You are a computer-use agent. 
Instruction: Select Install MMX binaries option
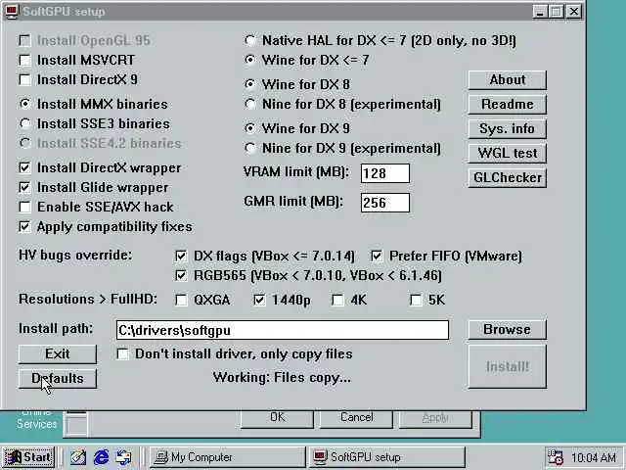25,105
